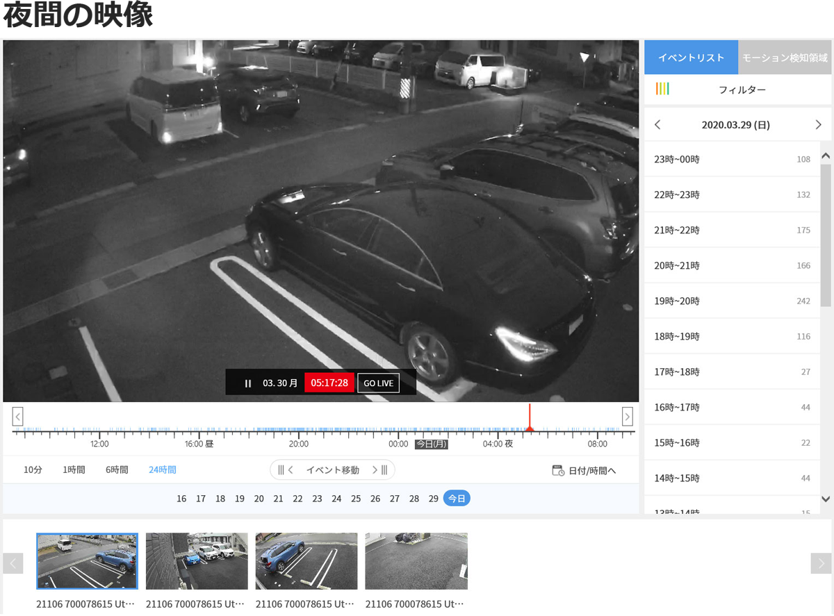Viewport: 834px width, 616px height.
Task: Click the GO LIVE button
Action: 378,383
